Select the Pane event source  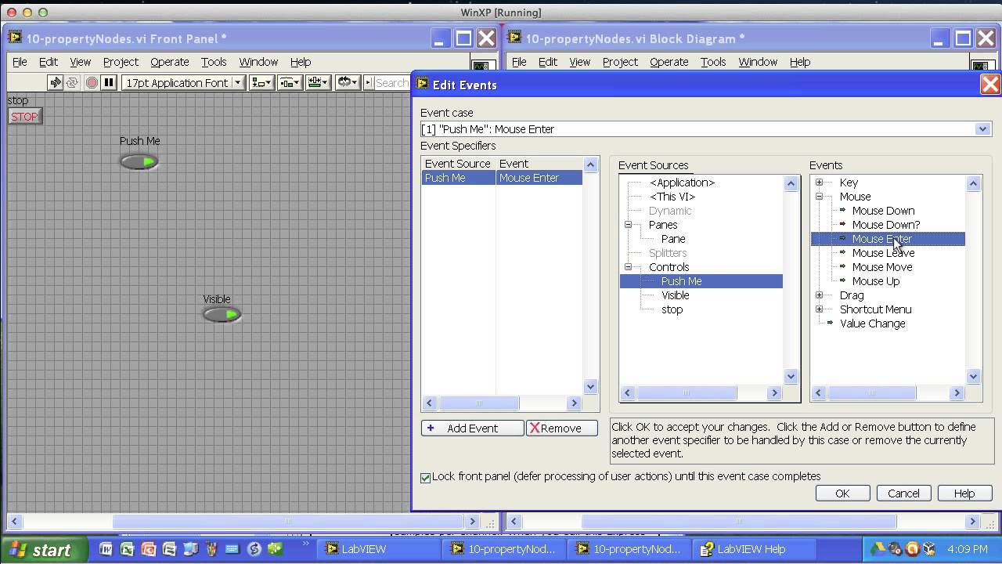pyautogui.click(x=673, y=239)
